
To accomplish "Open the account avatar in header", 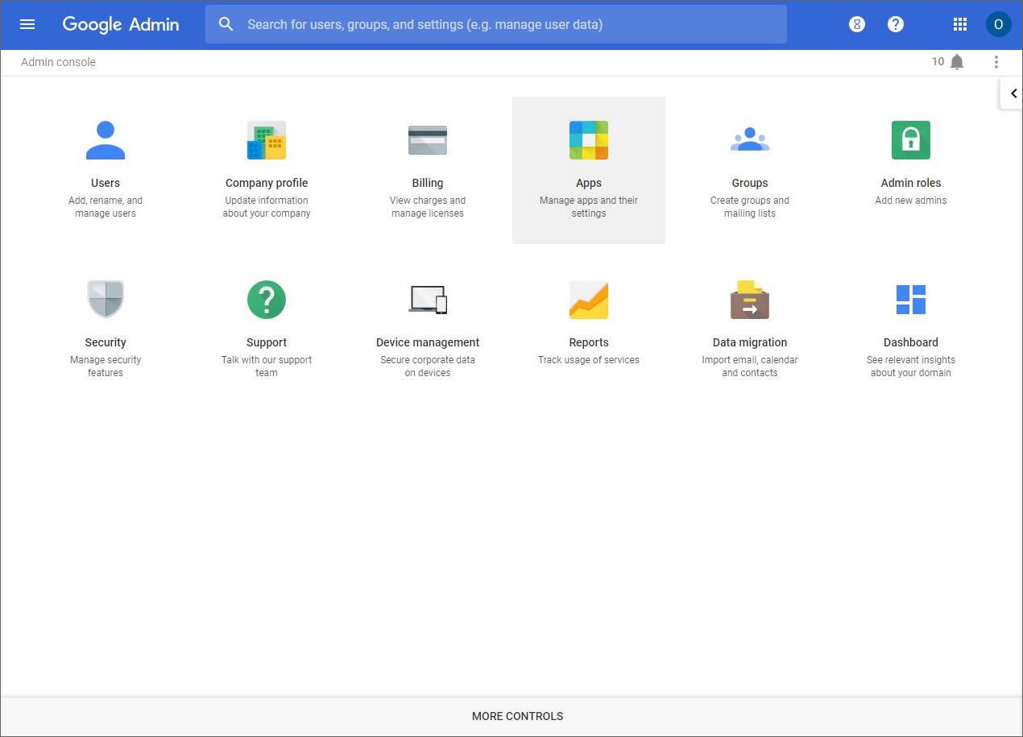I will (x=998, y=24).
